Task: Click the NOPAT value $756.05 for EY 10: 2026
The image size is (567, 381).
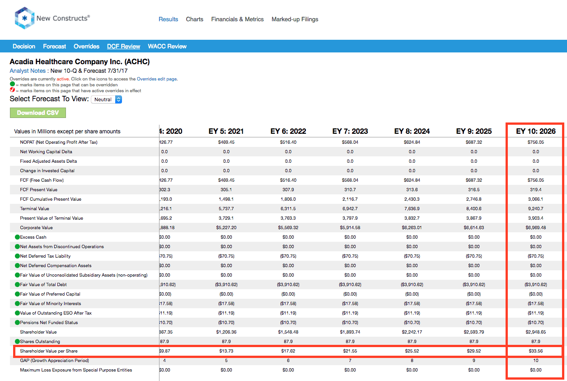Action: pyautogui.click(x=536, y=142)
